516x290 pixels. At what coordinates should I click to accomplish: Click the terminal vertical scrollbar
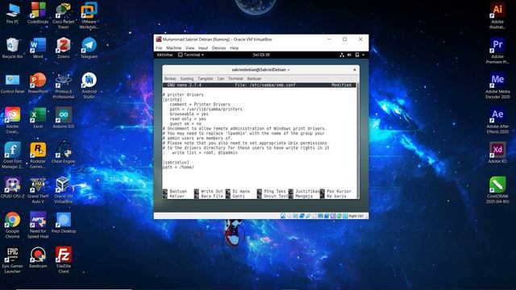pyautogui.click(x=358, y=141)
